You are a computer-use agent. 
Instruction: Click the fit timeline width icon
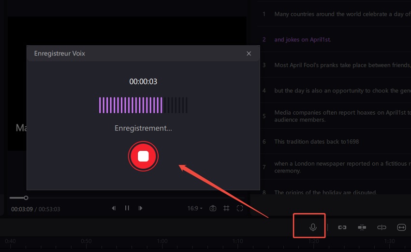(x=401, y=227)
